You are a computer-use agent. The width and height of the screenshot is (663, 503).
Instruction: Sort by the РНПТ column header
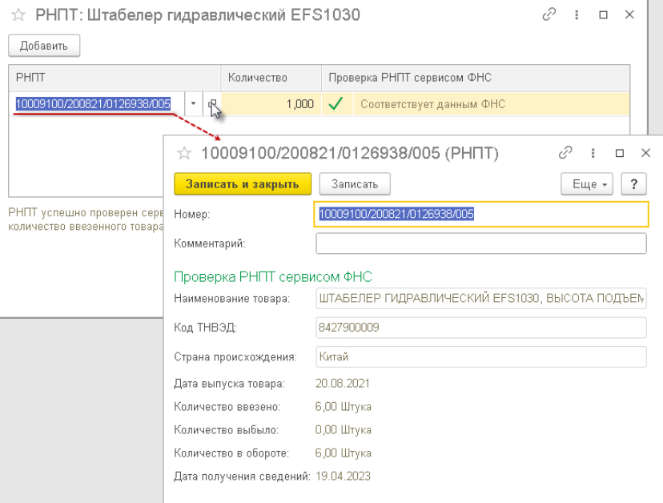click(115, 78)
